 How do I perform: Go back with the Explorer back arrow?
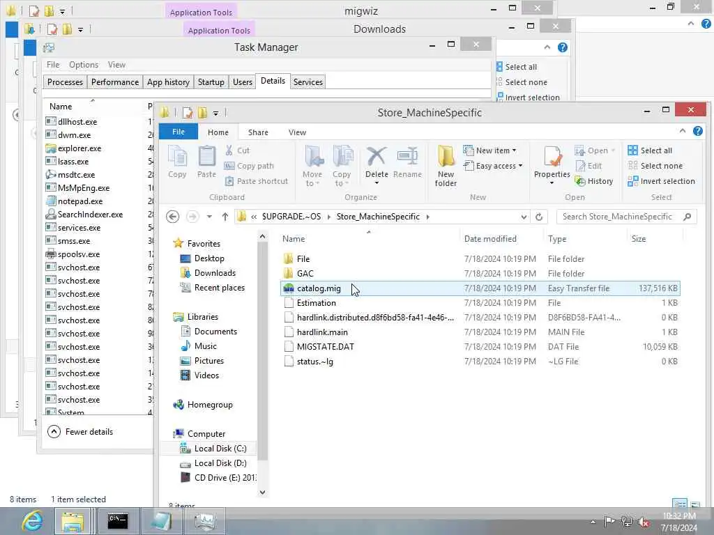pyautogui.click(x=173, y=217)
